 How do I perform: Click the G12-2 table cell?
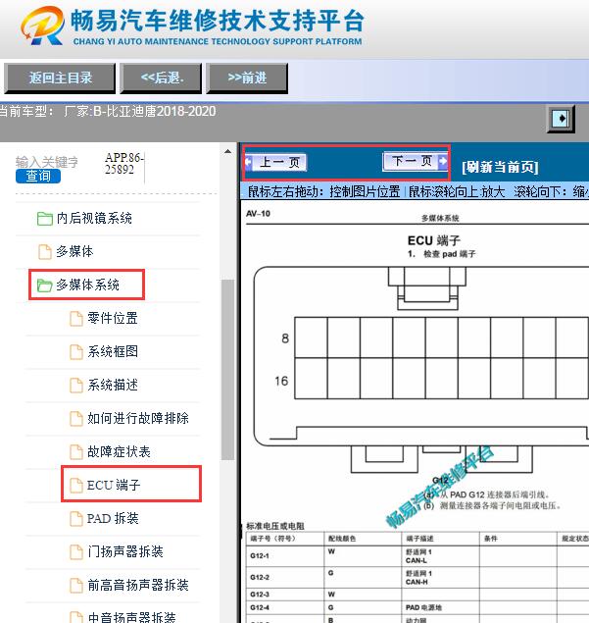pyautogui.click(x=284, y=577)
